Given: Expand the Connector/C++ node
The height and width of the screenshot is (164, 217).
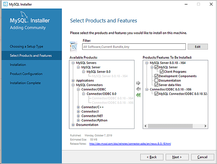Looking at the screenshot, I should tap(78, 107).
